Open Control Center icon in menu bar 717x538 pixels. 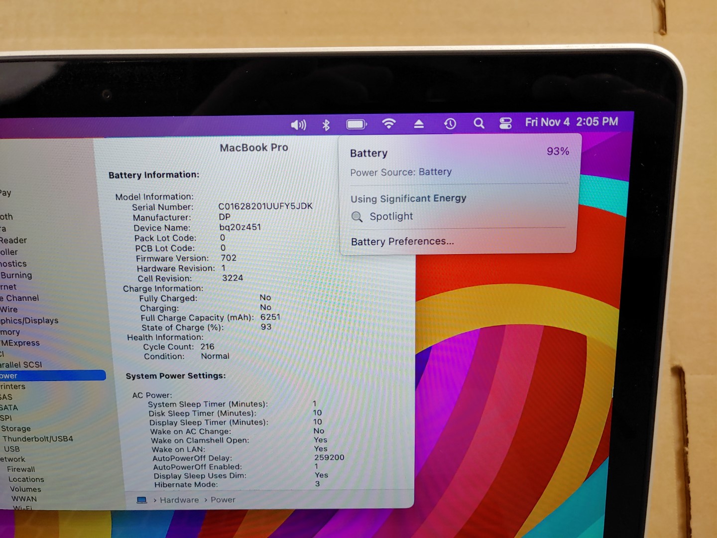tap(505, 123)
